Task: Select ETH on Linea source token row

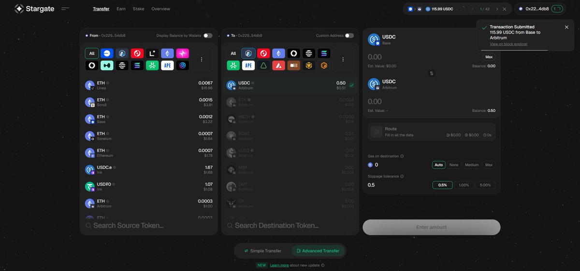Action: coord(148,85)
